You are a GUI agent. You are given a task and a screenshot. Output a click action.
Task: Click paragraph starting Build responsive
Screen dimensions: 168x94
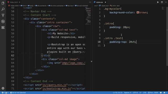66,37
